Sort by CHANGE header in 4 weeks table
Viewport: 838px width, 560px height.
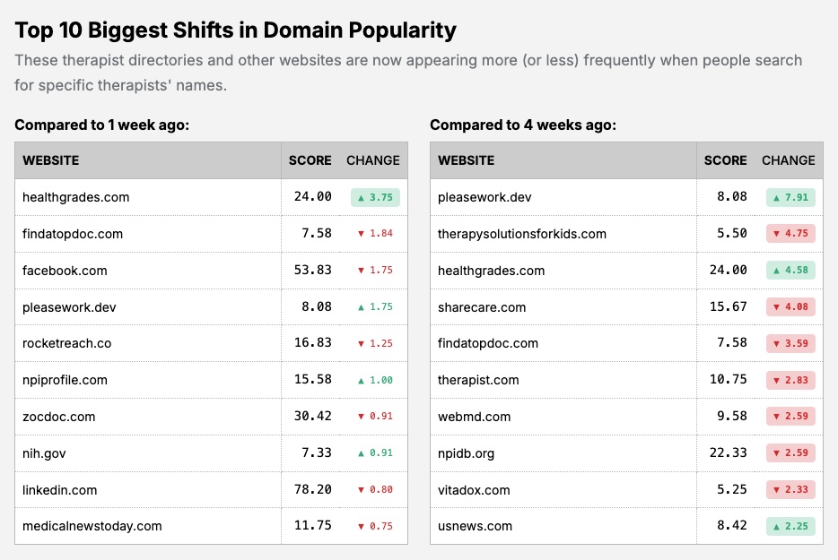pyautogui.click(x=788, y=160)
